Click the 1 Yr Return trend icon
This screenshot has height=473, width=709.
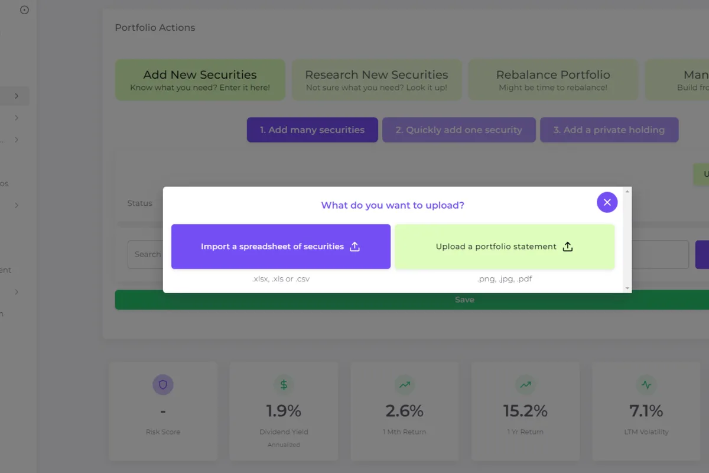point(525,384)
